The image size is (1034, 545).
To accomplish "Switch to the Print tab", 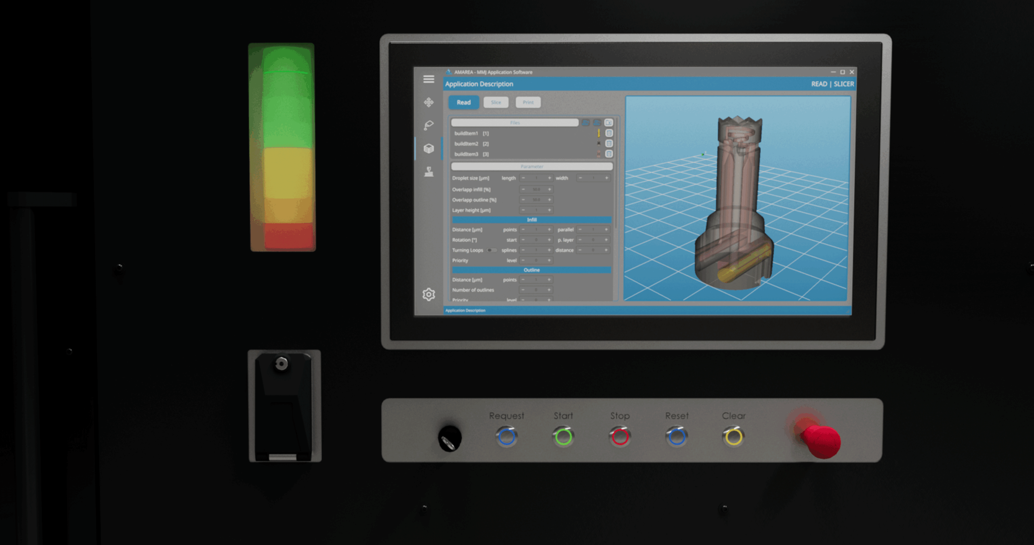I will tap(528, 102).
